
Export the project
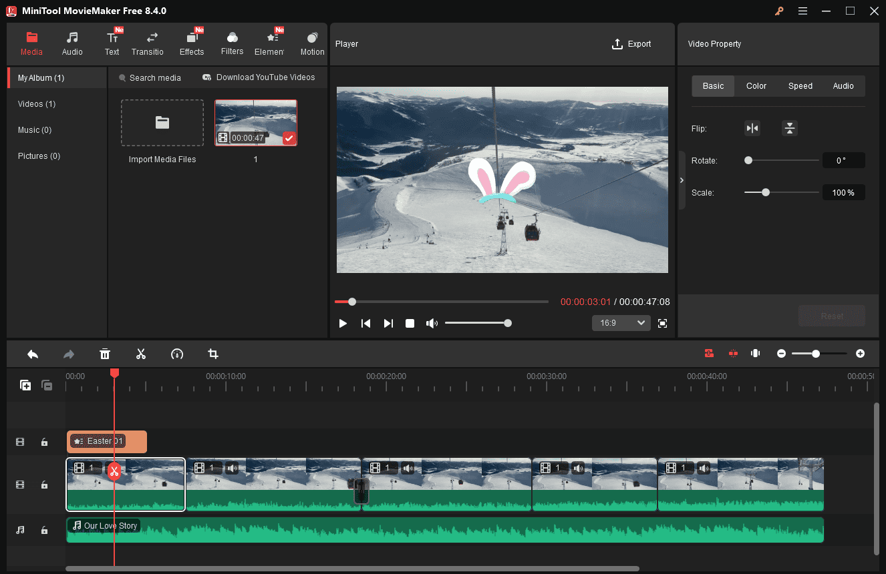tap(631, 43)
